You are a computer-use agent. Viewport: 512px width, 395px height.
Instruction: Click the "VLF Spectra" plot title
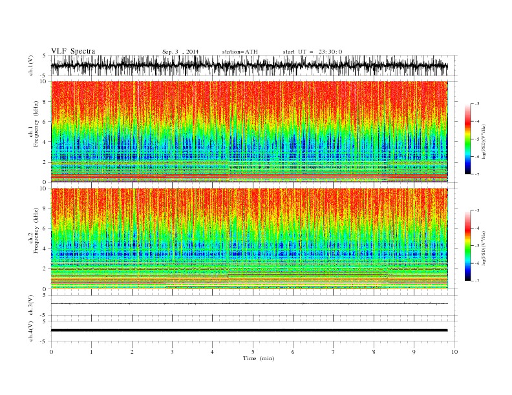(73, 51)
